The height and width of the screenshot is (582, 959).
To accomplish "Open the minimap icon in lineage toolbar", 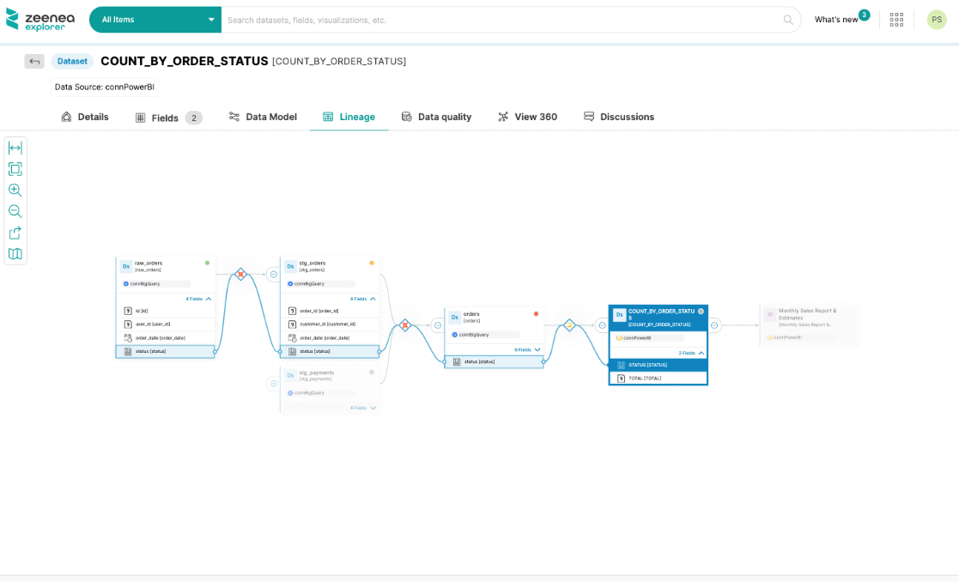I will pyautogui.click(x=15, y=254).
